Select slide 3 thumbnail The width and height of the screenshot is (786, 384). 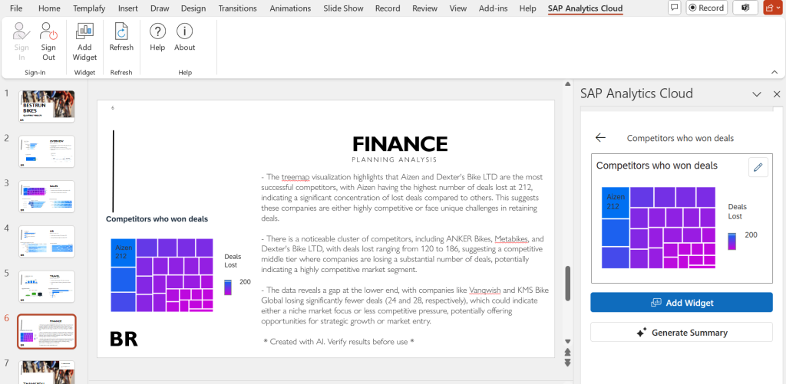click(x=47, y=196)
